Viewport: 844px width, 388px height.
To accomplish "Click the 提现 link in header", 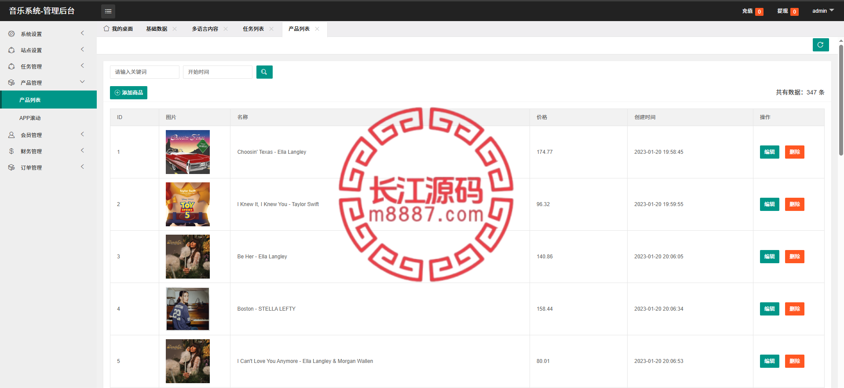I will (782, 11).
